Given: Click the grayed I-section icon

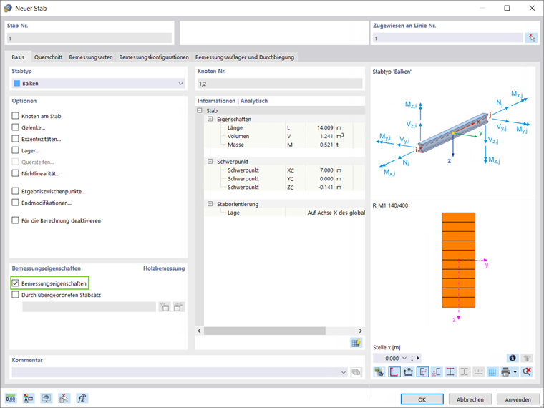Looking at the screenshot, I should tap(465, 372).
